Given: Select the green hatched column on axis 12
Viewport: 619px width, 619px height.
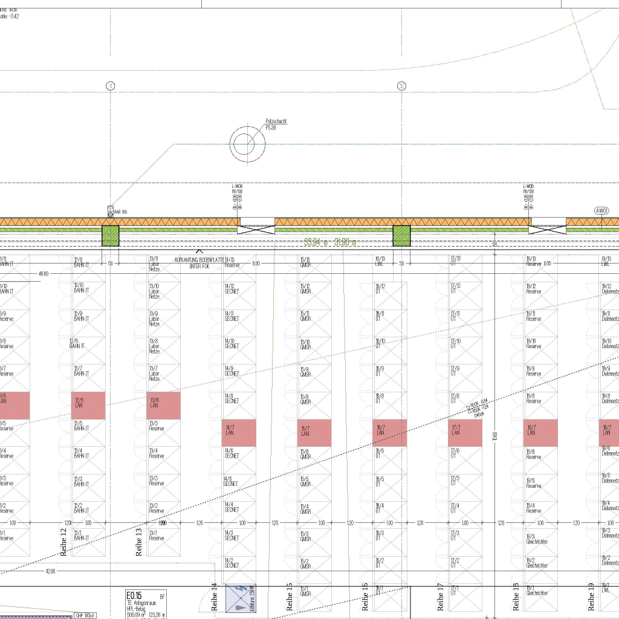Looking at the screenshot, I should pos(402,236).
